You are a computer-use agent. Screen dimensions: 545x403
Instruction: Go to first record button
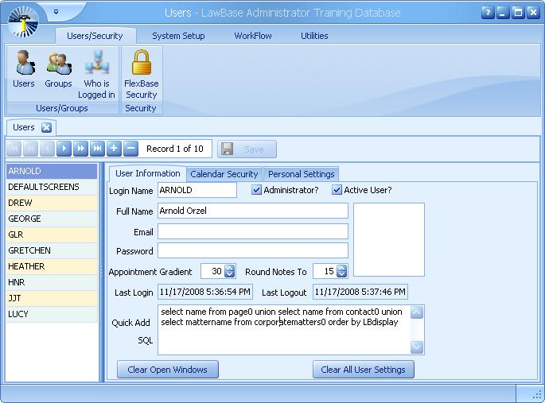click(x=14, y=149)
